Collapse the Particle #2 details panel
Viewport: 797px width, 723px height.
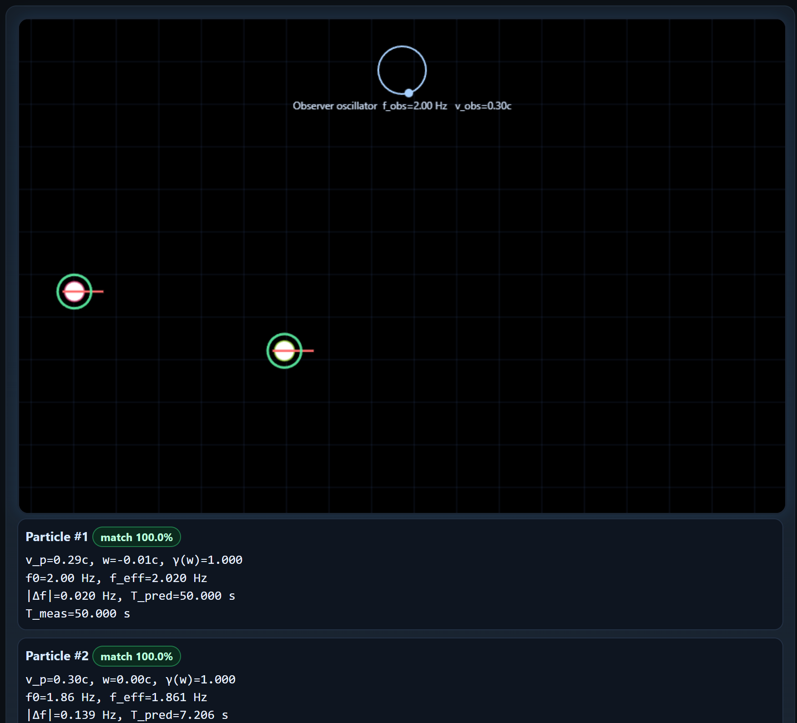click(x=56, y=656)
